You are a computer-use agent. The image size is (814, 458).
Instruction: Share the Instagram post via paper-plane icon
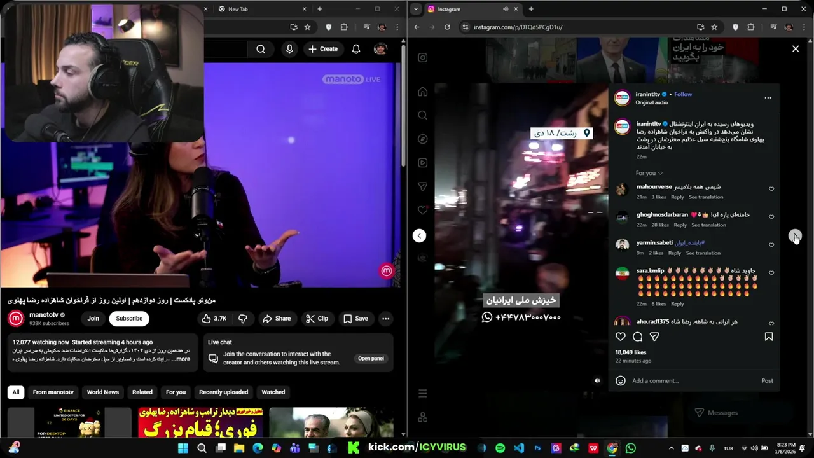click(x=654, y=337)
